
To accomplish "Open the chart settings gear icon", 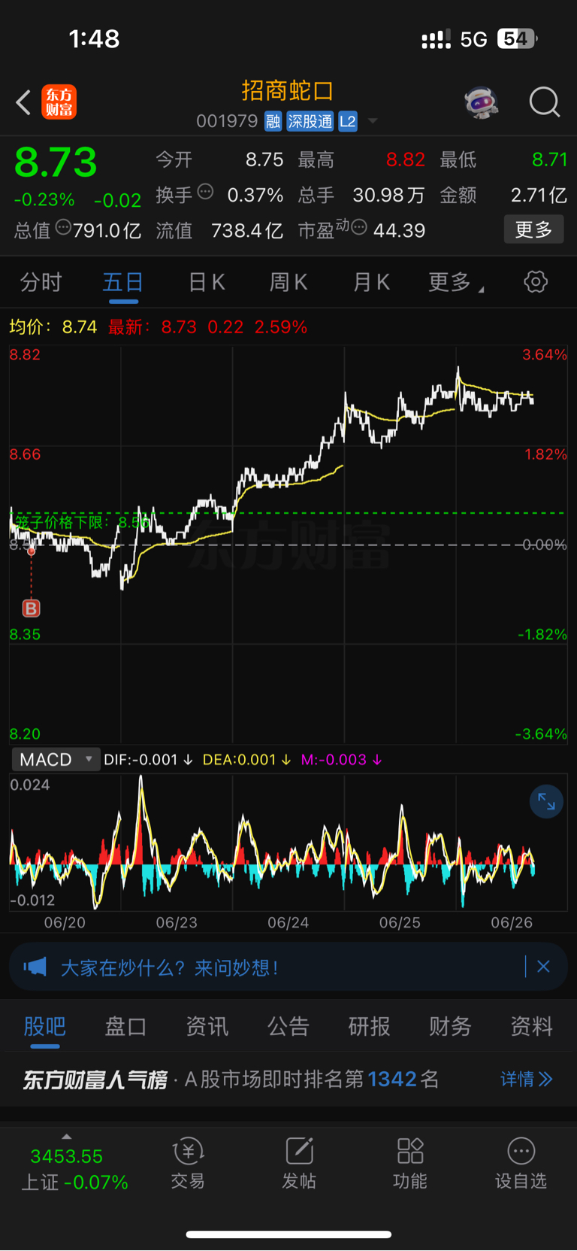I will point(536,282).
